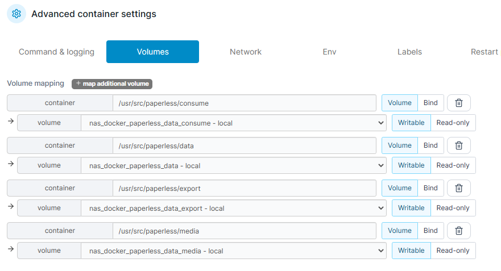Viewport: 501px width, 271px height.
Task: Go to the Env tab
Action: (329, 52)
